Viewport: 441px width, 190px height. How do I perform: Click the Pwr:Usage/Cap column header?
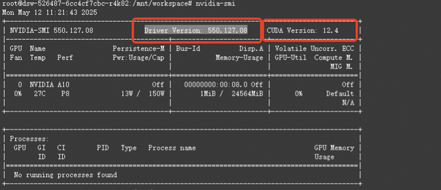pyautogui.click(x=138, y=58)
